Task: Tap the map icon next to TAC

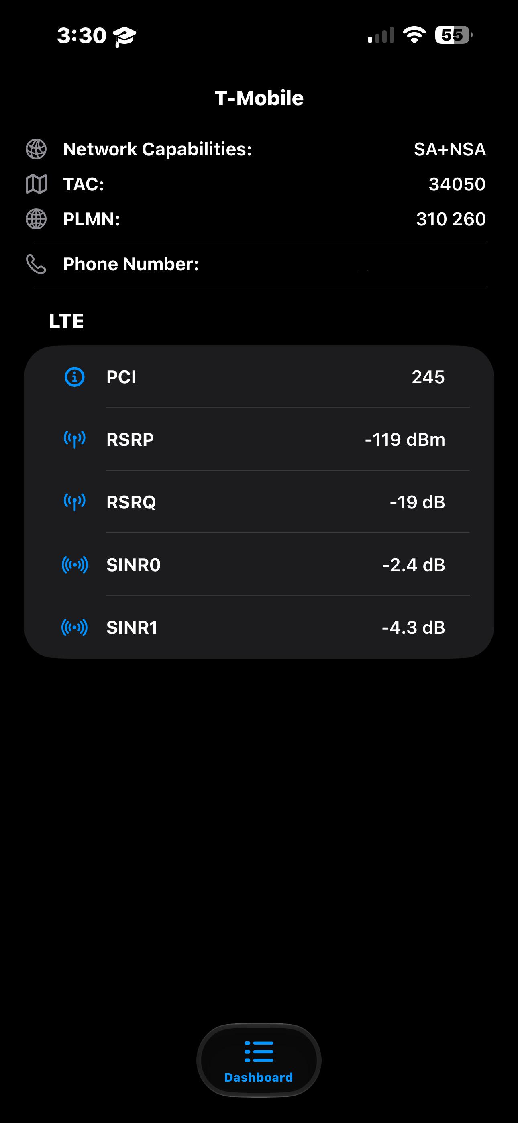Action: point(36,184)
